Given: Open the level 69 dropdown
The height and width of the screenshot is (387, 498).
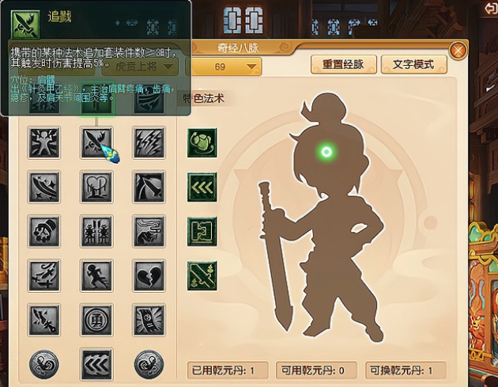Looking at the screenshot, I should coord(224,66).
